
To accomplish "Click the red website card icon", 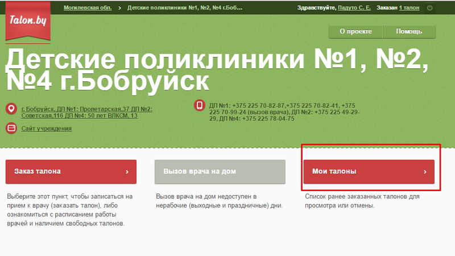I will (x=11, y=128).
